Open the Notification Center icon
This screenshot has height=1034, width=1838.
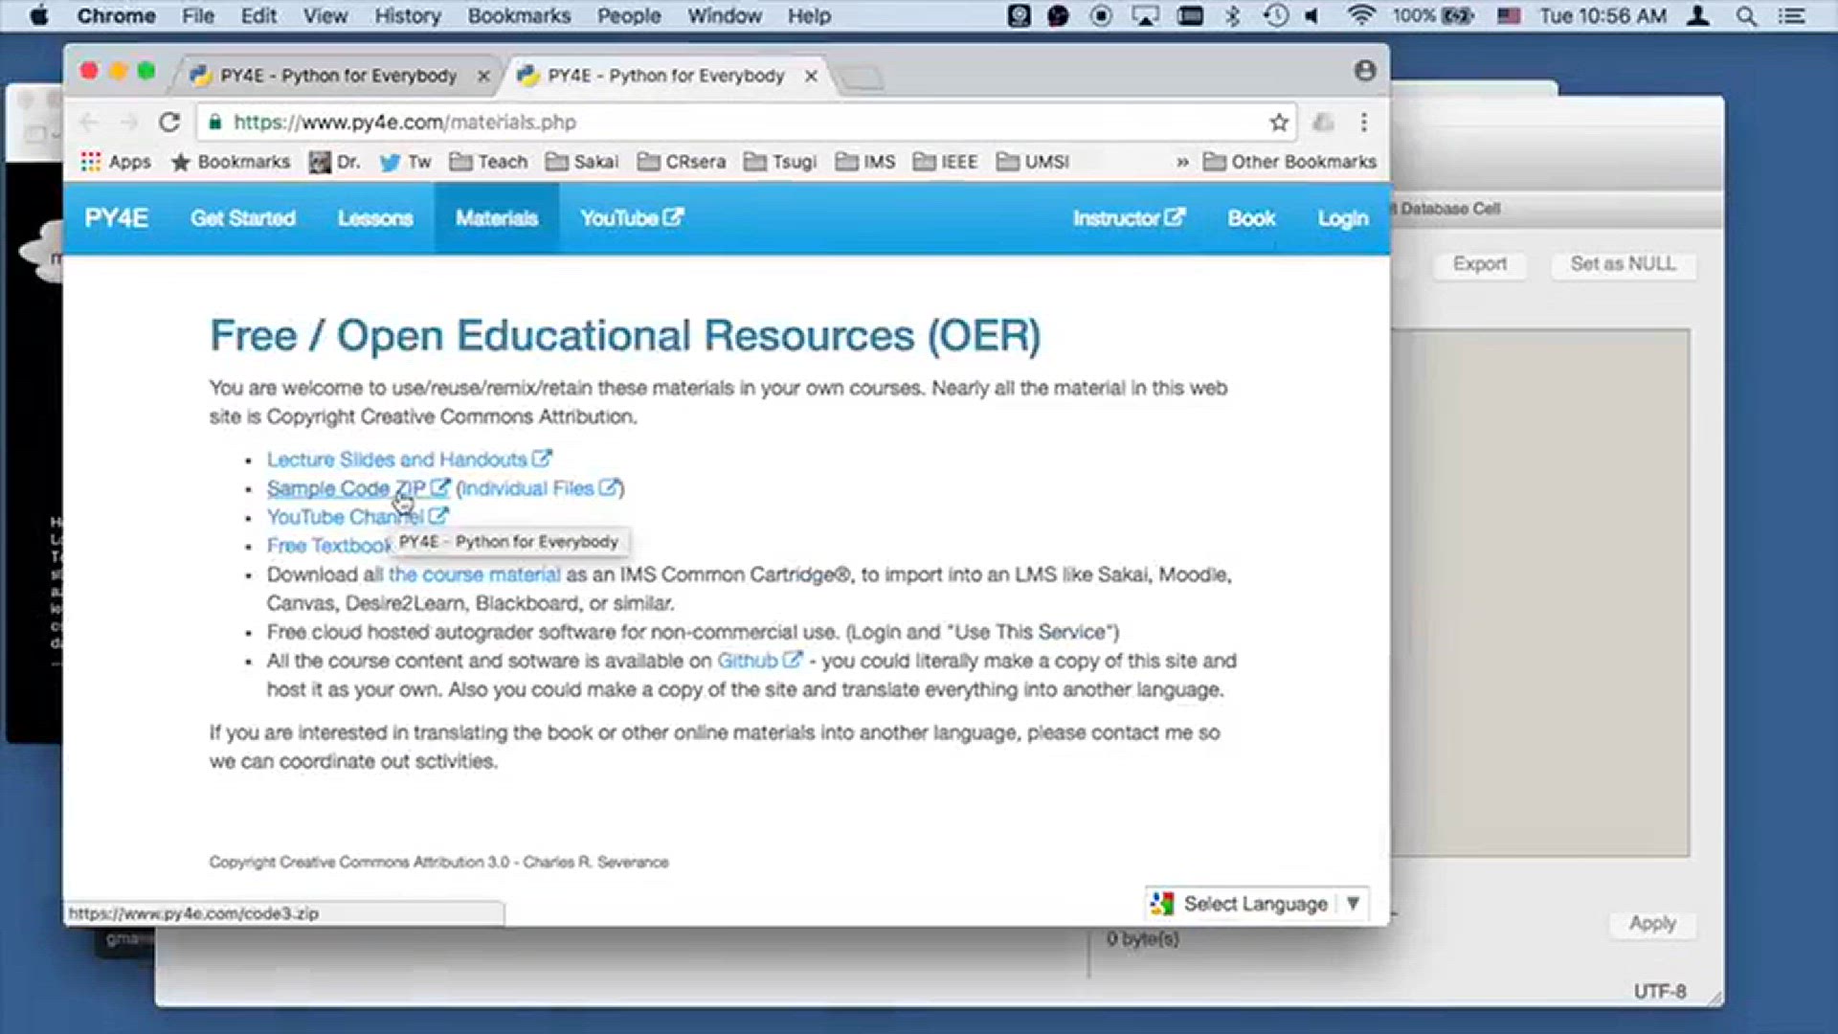[1792, 16]
